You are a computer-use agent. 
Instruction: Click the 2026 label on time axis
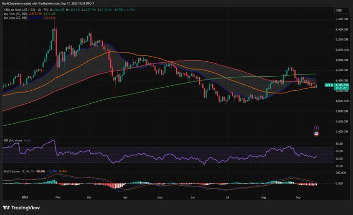[25, 197]
